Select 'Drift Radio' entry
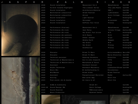This screenshot has height=104, width=138. coord(87,35)
